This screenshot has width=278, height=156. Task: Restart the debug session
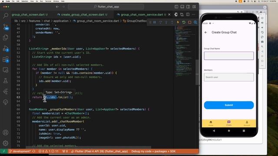tap(184, 22)
